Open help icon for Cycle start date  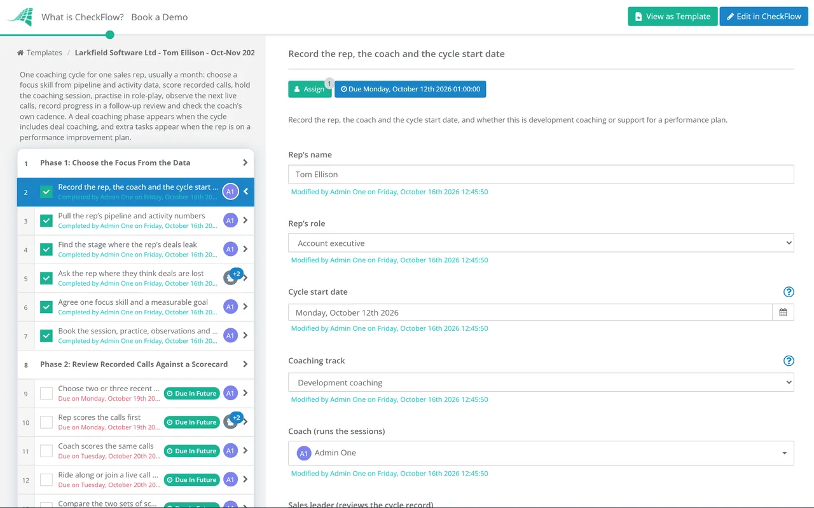click(x=789, y=292)
